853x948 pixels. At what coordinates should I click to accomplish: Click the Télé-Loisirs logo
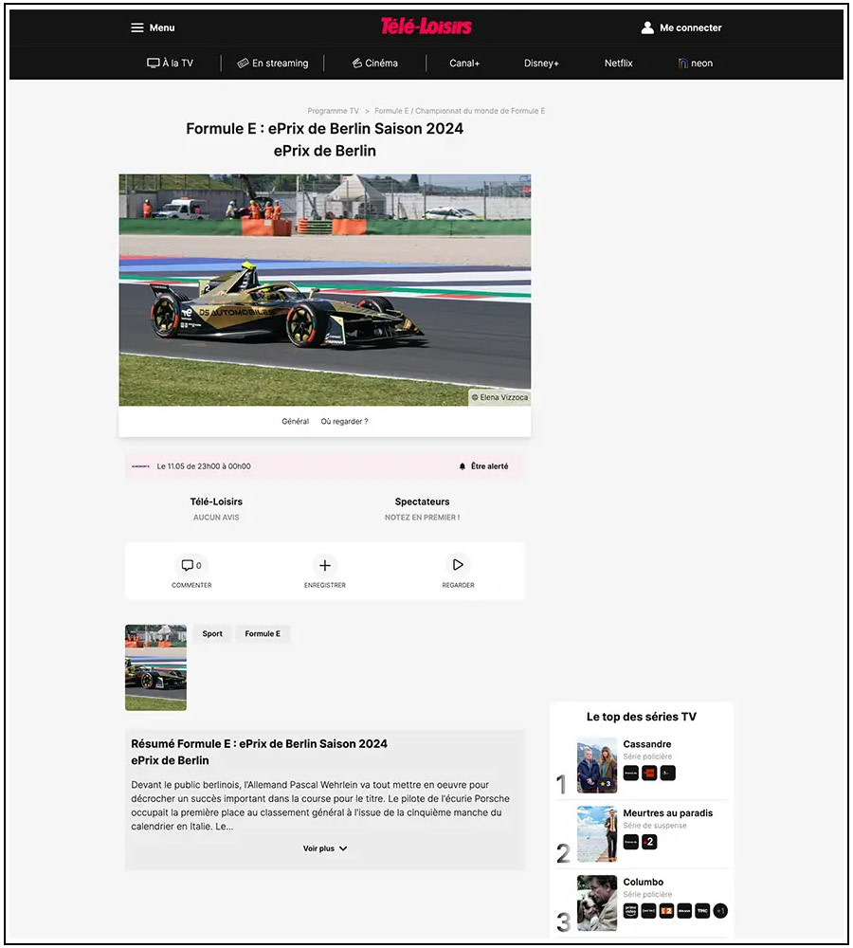[426, 27]
